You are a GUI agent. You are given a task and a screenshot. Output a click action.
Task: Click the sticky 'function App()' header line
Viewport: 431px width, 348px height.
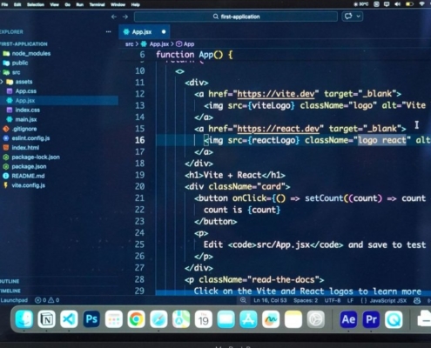pos(194,55)
